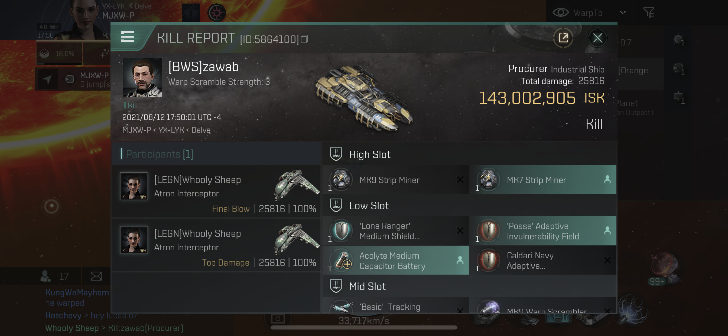The width and height of the screenshot is (728, 336).
Task: Select the 'Posse' Adaptive Invulnerability Field
Action: pos(543,231)
